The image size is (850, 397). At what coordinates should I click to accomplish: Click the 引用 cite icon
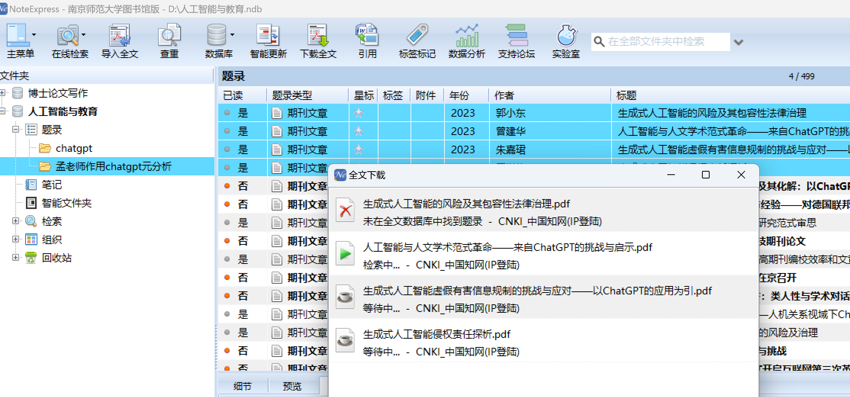tap(367, 35)
